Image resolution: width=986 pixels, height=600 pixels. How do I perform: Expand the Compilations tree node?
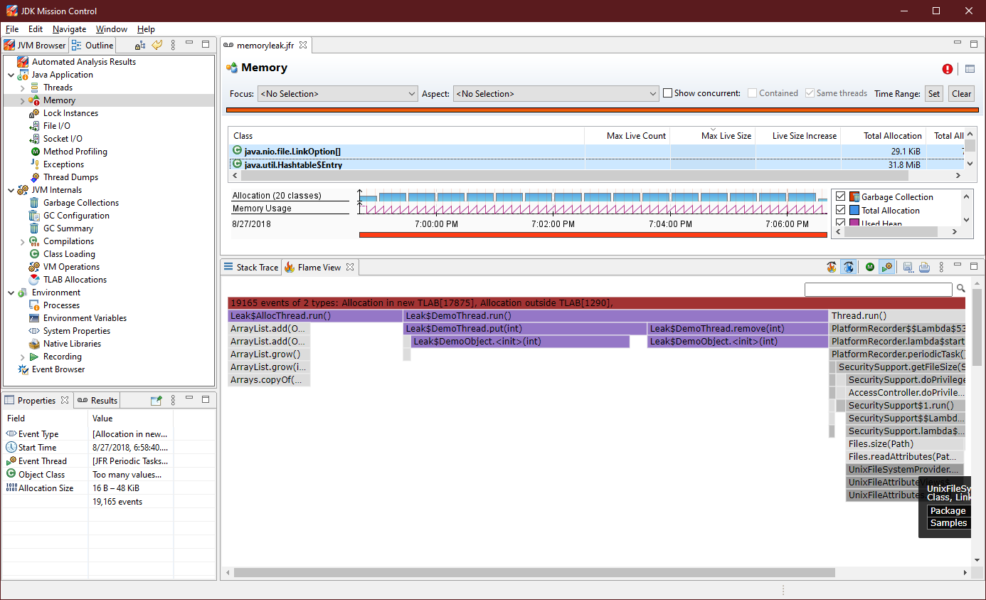tap(22, 242)
